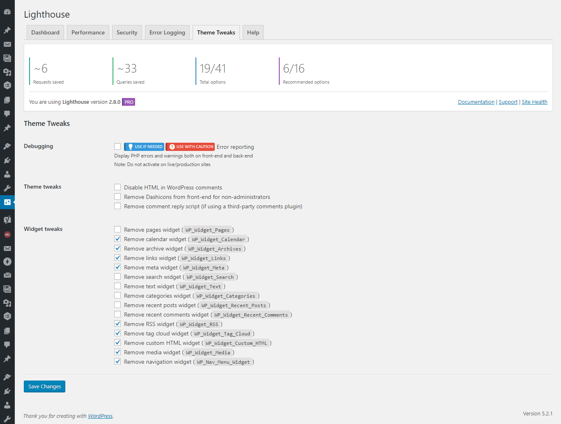Click the WP_Nav_Menu_Widget code label
This screenshot has width=561, height=424.
coord(223,362)
